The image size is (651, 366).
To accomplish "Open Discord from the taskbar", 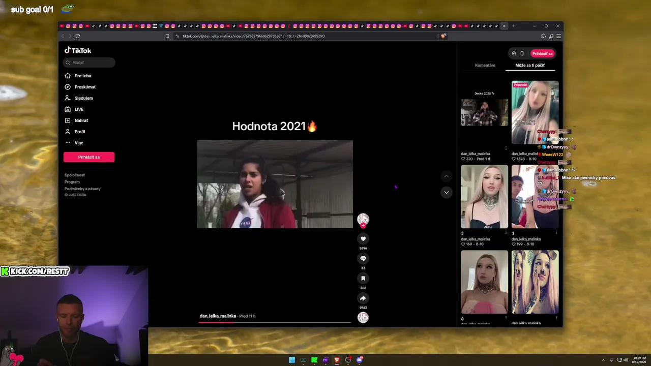I will (x=360, y=360).
